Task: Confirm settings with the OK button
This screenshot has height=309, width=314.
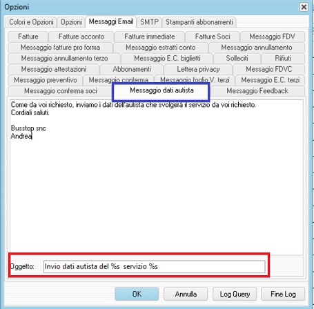Action: coord(137,294)
